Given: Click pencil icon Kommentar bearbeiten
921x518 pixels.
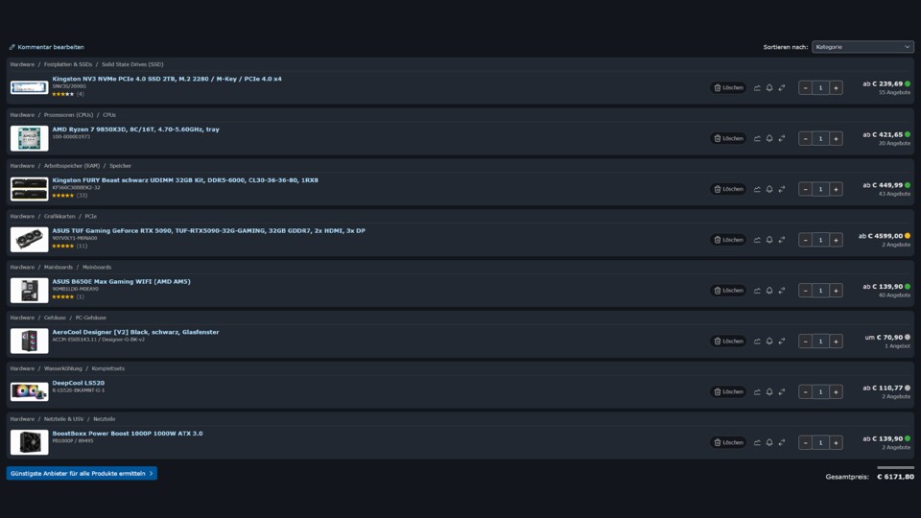Looking at the screenshot, I should [12, 47].
